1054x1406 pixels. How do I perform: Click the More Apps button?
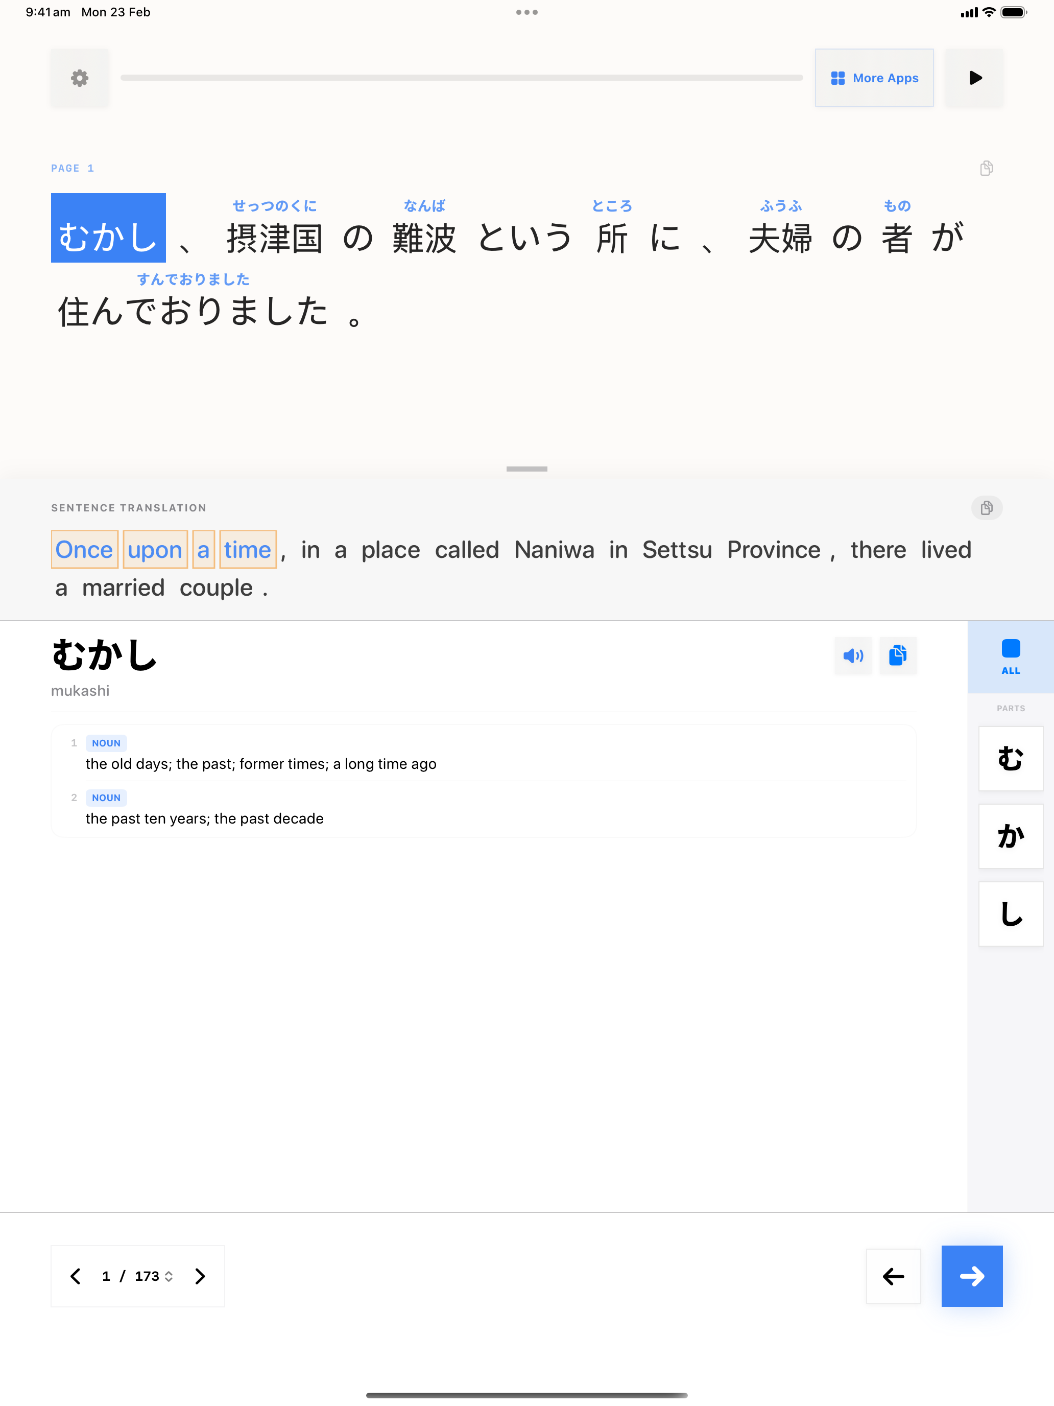[x=874, y=78]
